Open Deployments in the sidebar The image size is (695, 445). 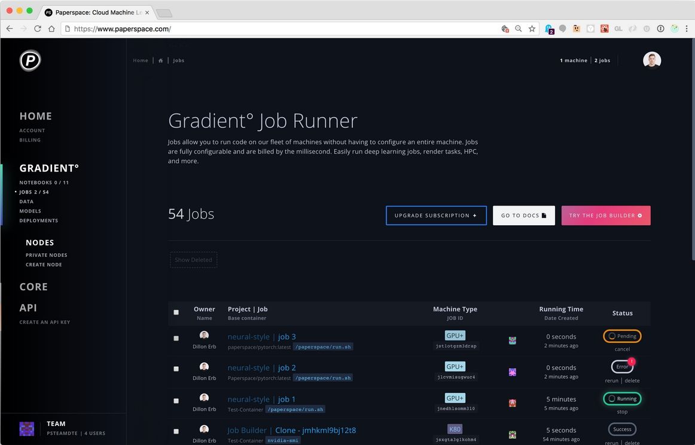pos(38,220)
